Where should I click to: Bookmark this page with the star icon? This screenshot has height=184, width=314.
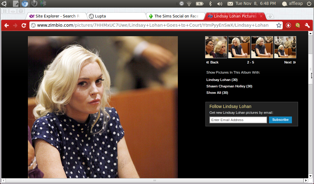point(279,25)
